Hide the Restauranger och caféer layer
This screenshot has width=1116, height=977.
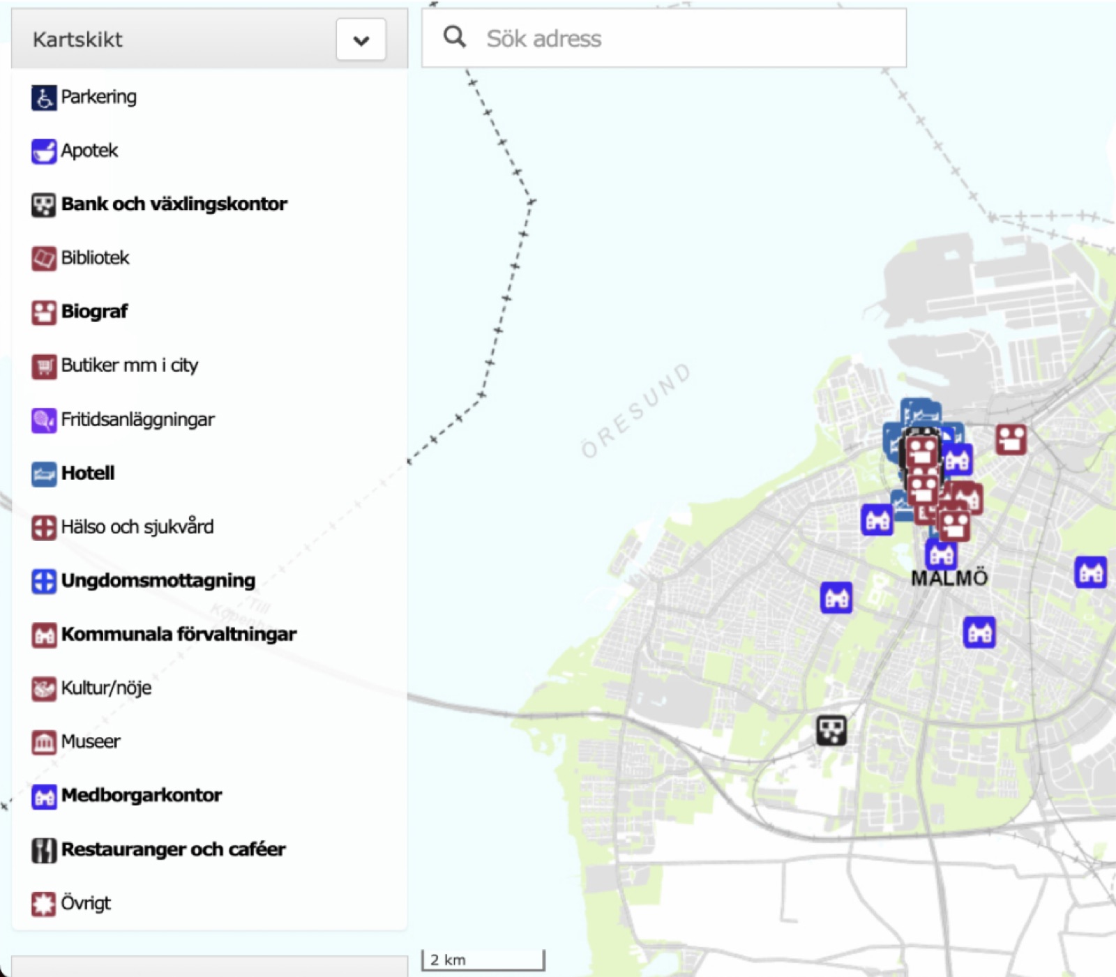174,849
